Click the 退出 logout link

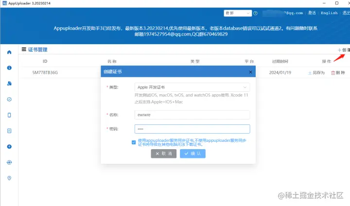346,13
